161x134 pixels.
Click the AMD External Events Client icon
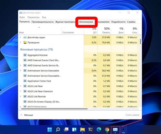click(25, 60)
